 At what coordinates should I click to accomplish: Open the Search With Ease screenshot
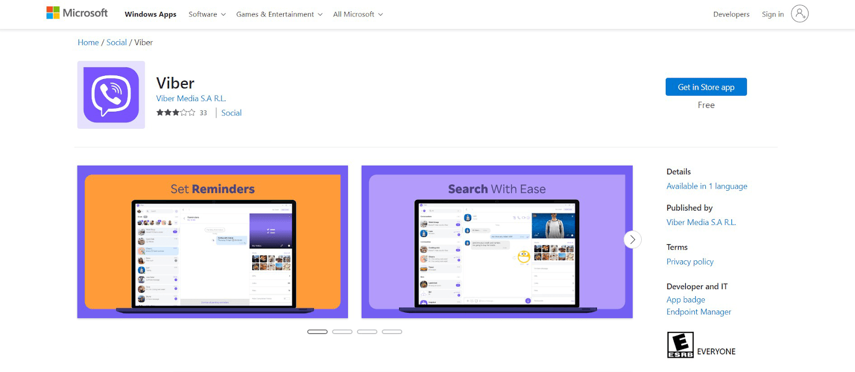497,242
